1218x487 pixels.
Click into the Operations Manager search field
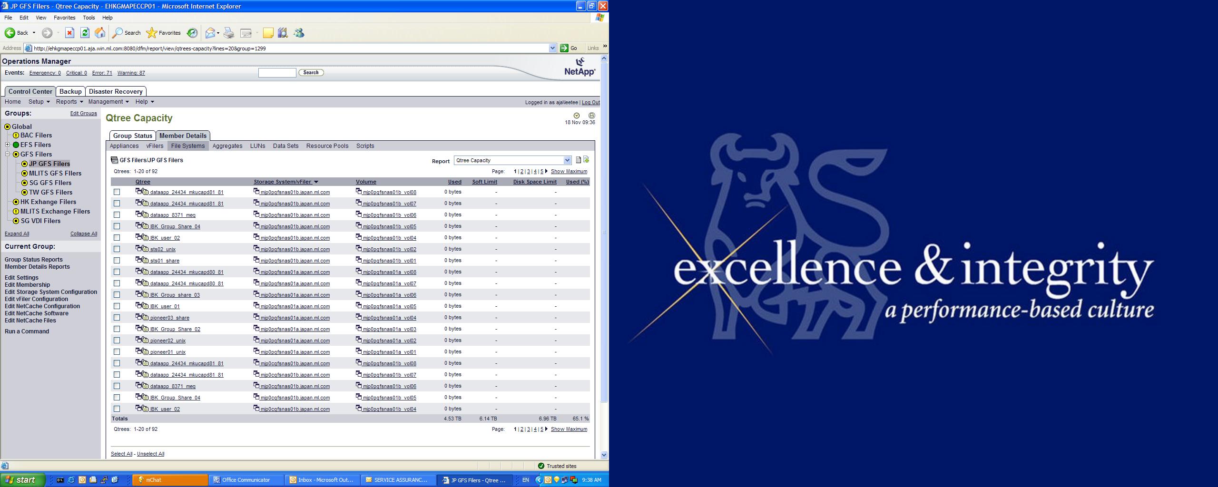277,73
